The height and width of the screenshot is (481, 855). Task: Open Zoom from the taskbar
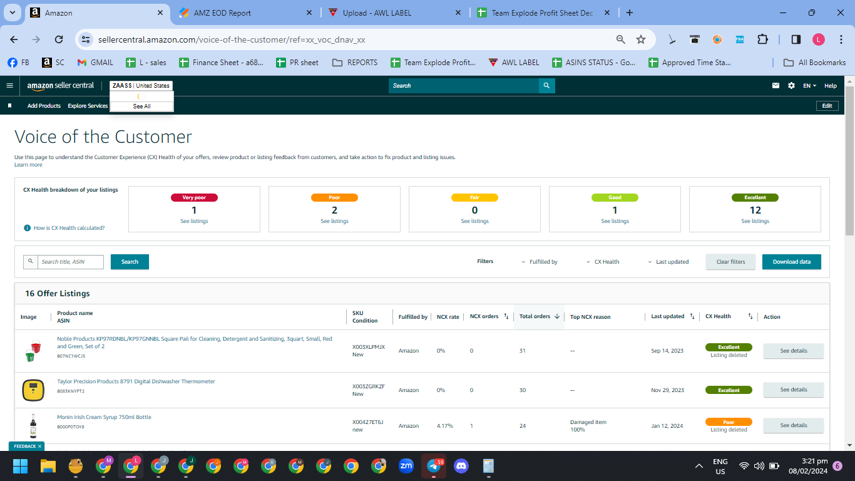[406, 466]
